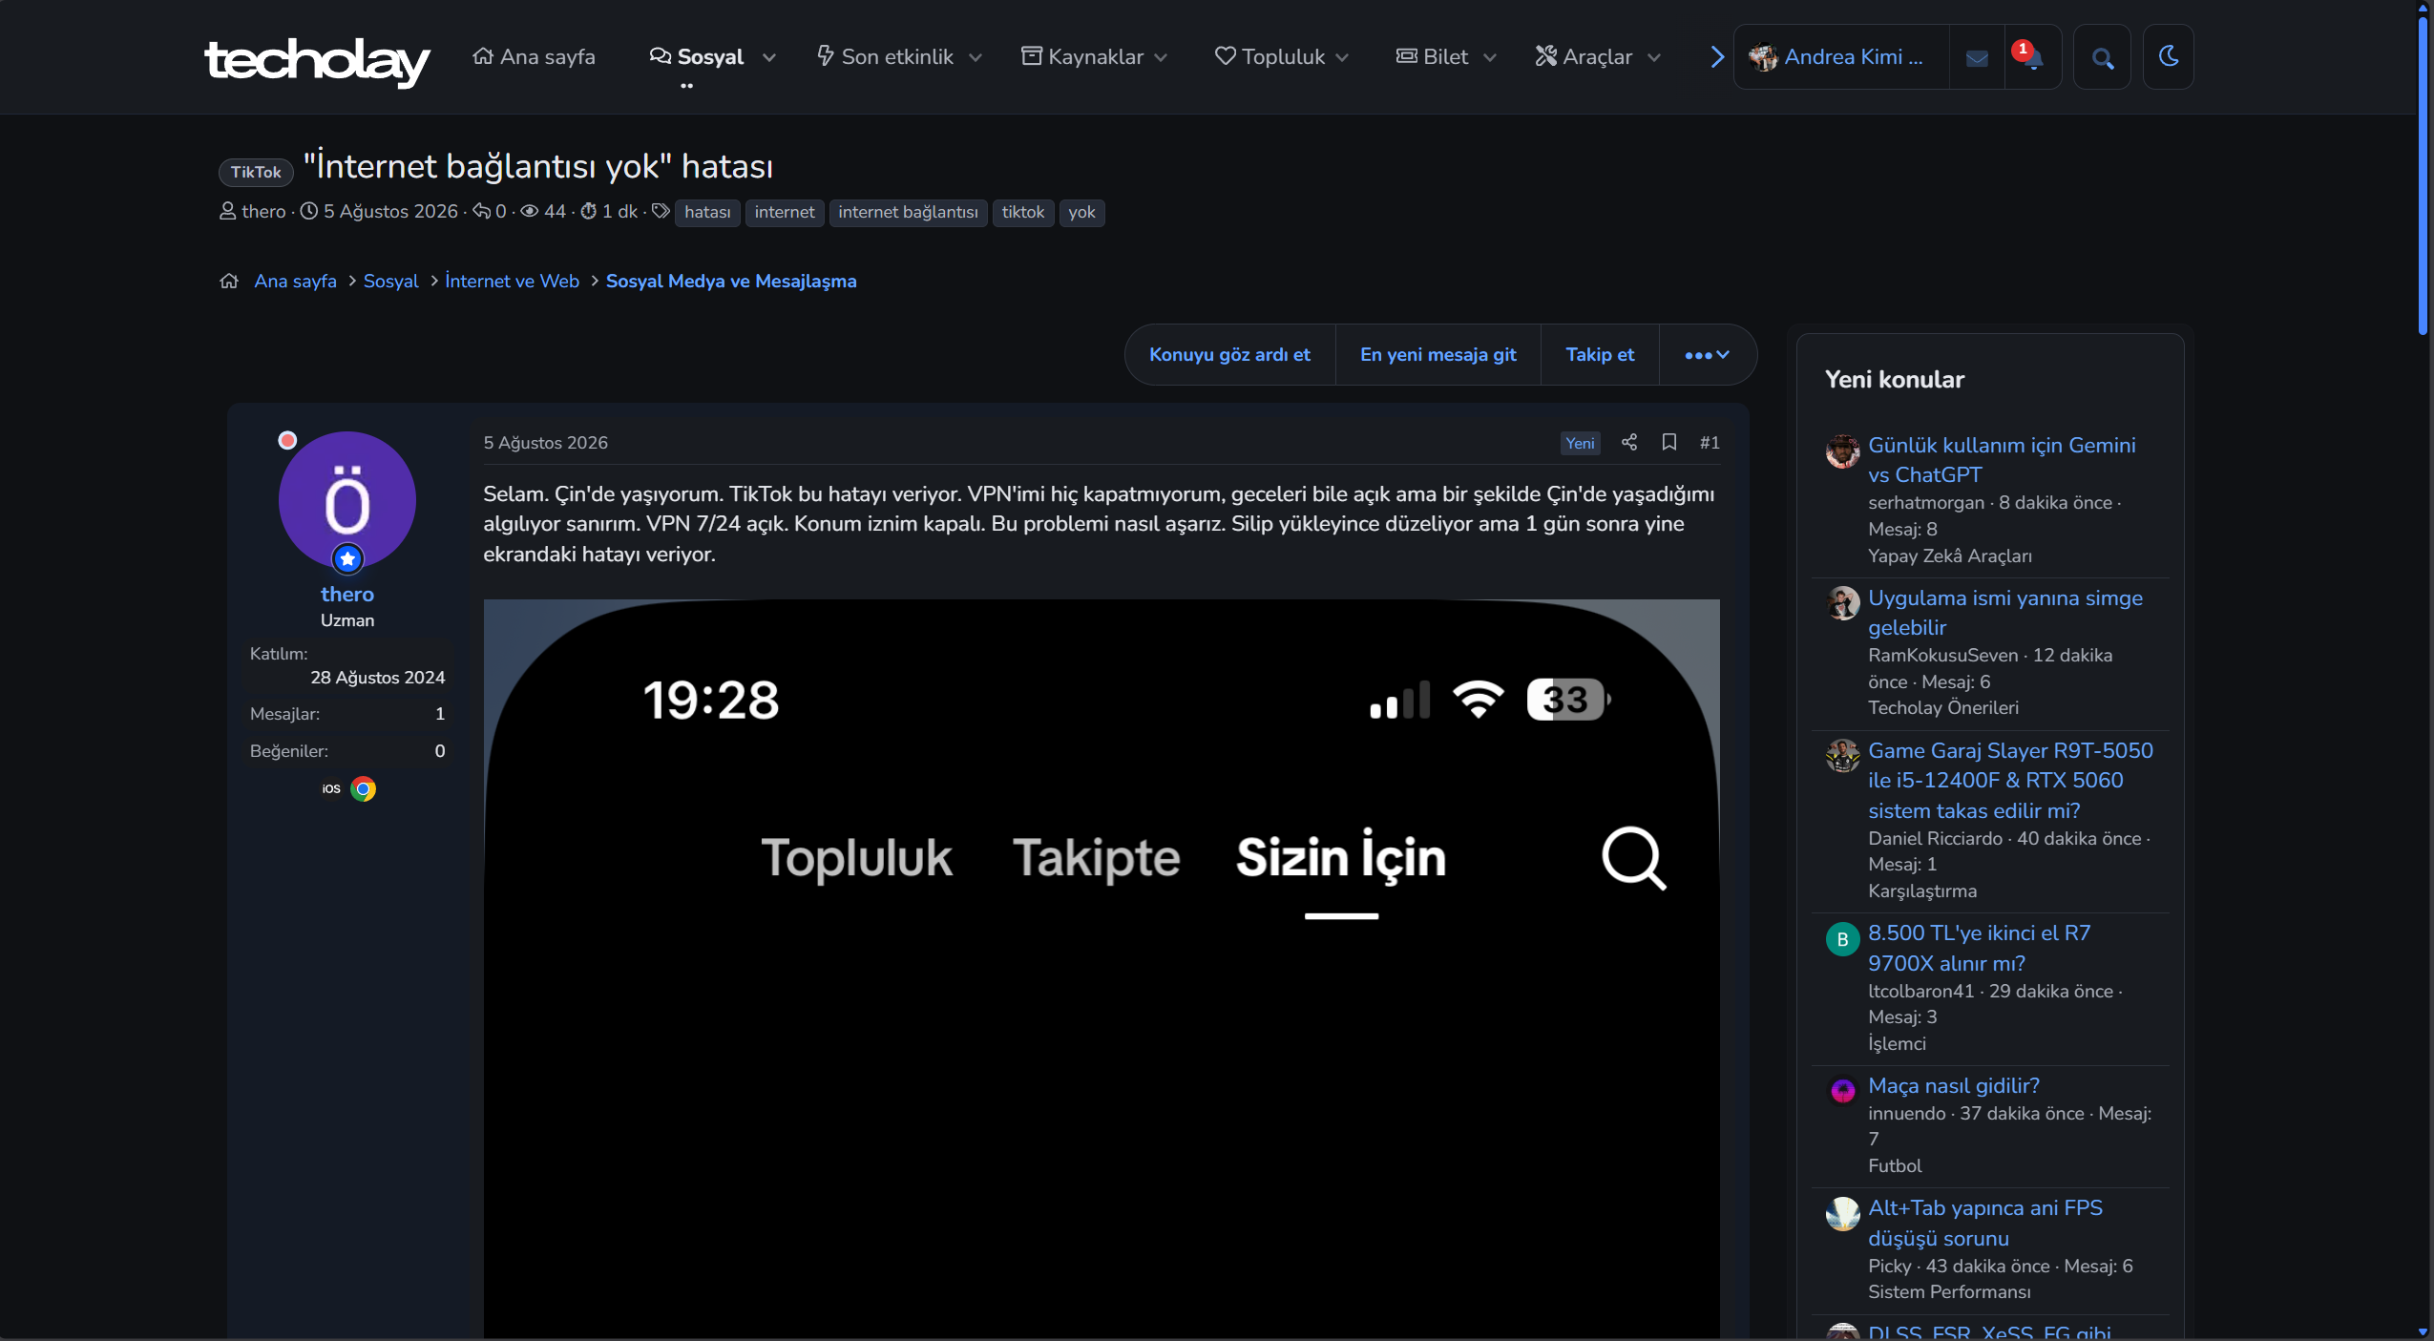This screenshot has width=2434, height=1341.
Task: Expand the Sosyal menu dropdown arrow
Action: pos(769,58)
